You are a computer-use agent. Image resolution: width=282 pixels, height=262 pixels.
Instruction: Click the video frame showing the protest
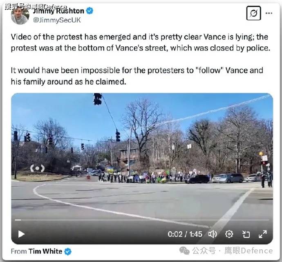[142, 155]
